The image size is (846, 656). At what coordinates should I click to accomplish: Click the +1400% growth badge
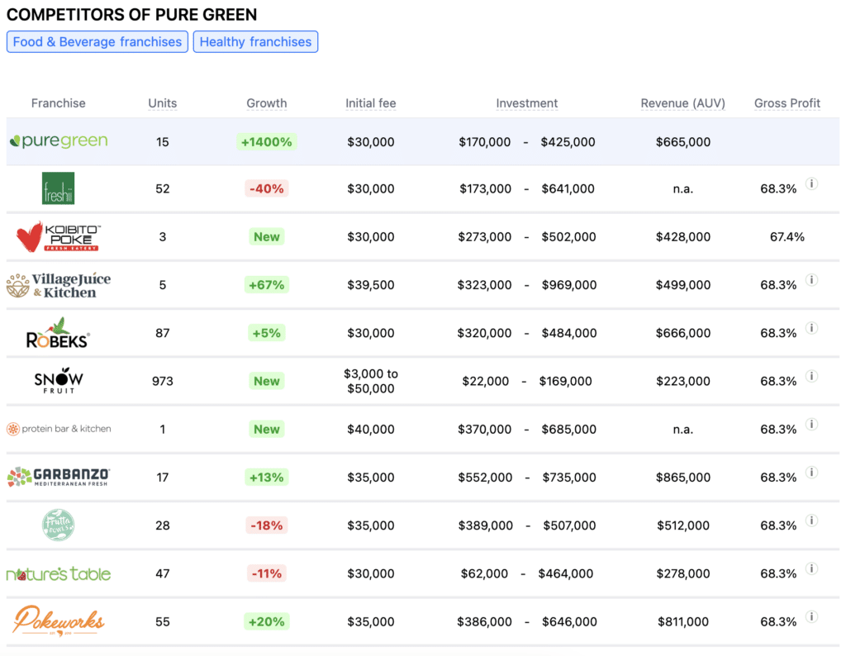(267, 142)
